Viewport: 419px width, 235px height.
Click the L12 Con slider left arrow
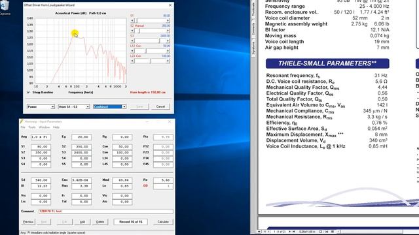(132, 51)
